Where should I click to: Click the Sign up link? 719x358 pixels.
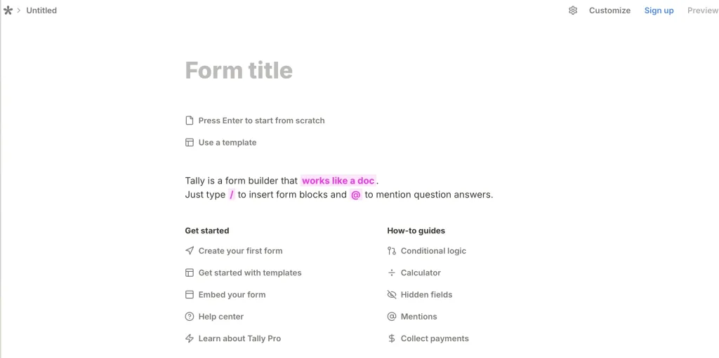tap(659, 11)
